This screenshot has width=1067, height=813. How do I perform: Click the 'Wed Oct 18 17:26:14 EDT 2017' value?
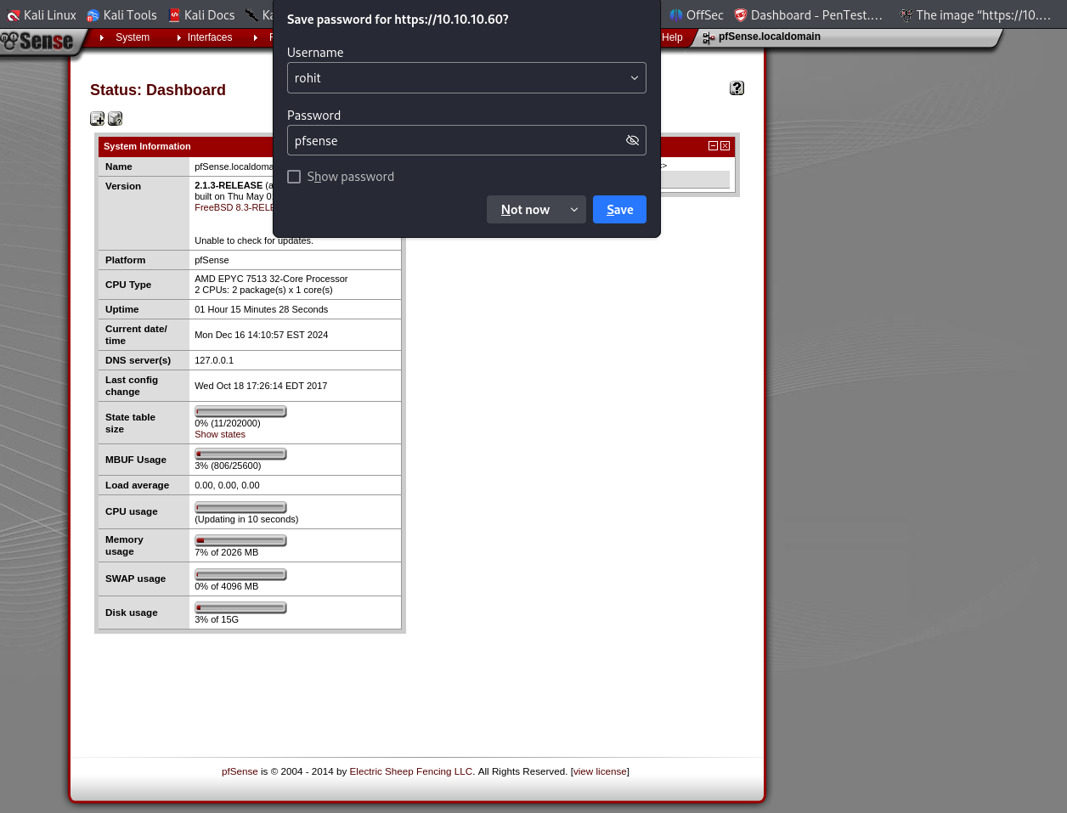261,386
